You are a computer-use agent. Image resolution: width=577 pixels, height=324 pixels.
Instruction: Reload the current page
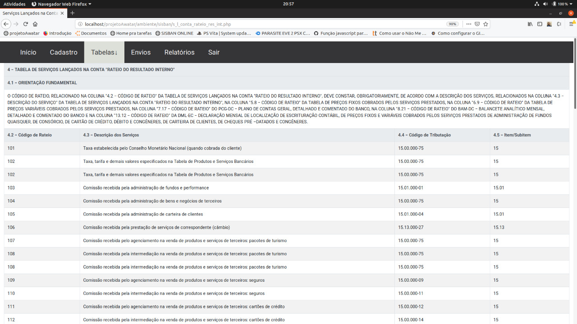[x=26, y=24]
